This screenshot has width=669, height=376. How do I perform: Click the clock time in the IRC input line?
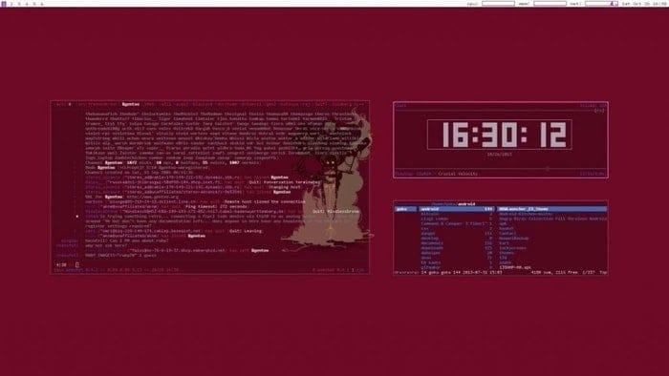click(x=61, y=265)
